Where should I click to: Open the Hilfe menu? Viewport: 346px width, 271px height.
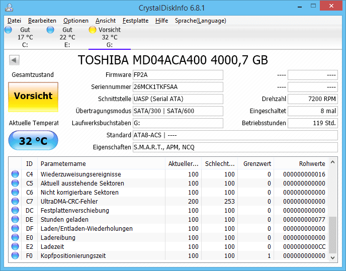point(162,21)
